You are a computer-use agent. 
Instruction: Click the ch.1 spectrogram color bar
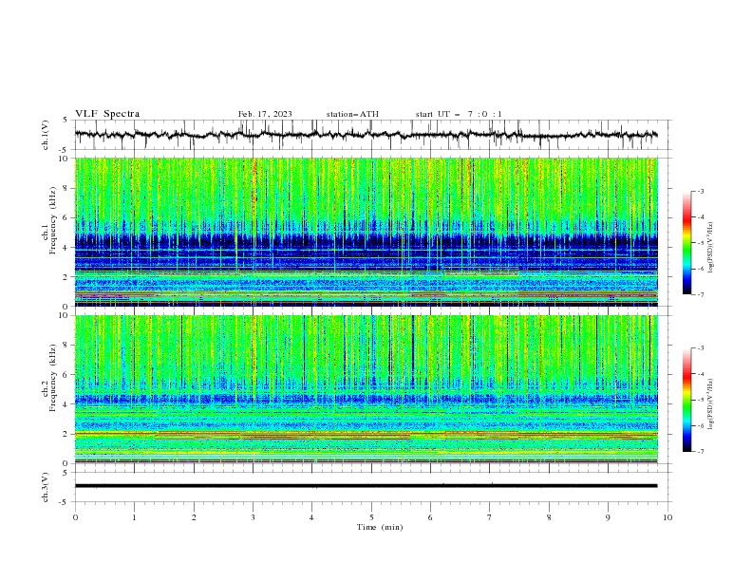tap(686, 243)
